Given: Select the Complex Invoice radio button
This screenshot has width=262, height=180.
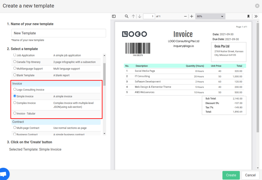Looking at the screenshot, I should (x=15, y=103).
